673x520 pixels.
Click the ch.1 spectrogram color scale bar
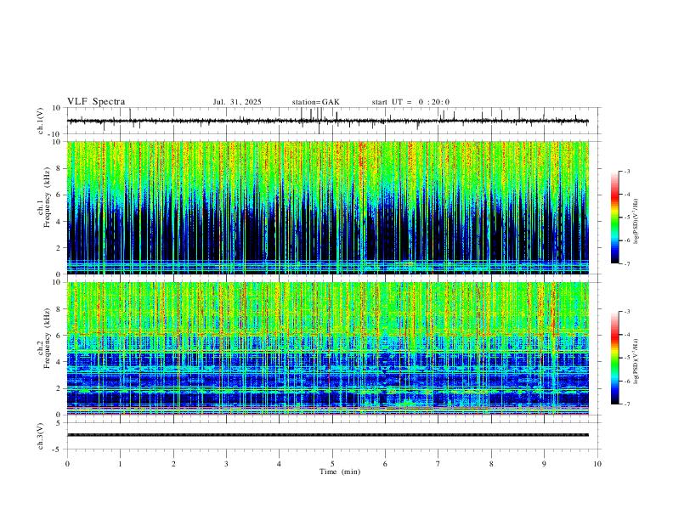click(615, 218)
